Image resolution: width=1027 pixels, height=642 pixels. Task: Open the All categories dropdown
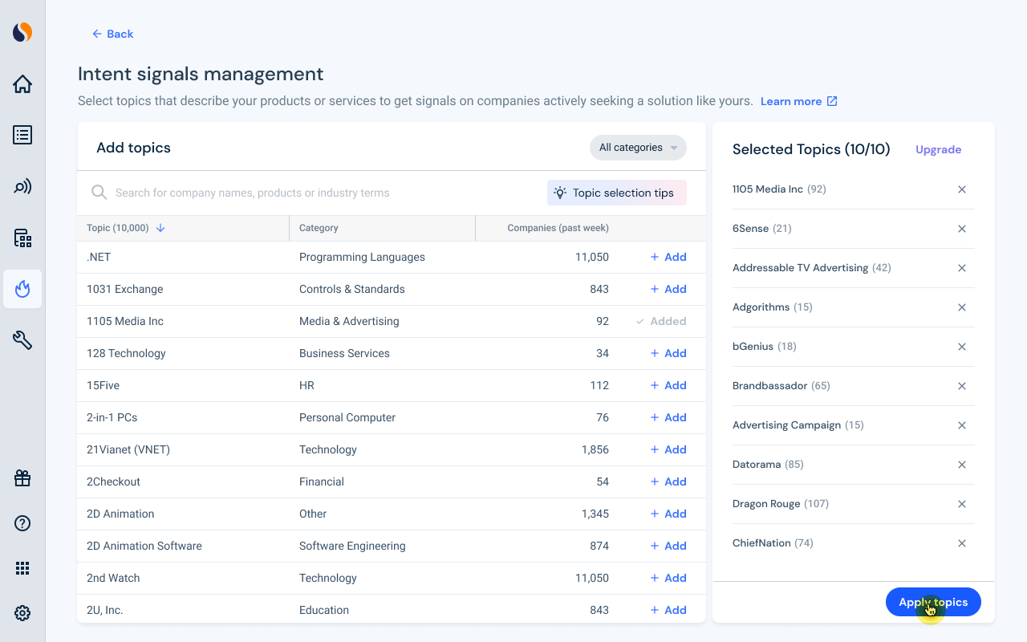(638, 148)
